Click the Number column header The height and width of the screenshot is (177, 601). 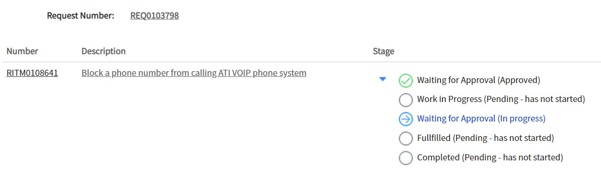(x=22, y=51)
